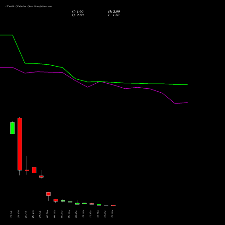Click the green candlestick for 23 Feb

click(13, 128)
